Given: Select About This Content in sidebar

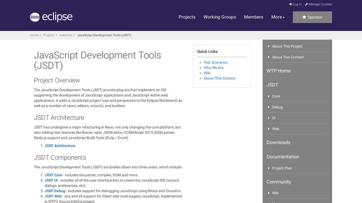Looking at the screenshot, I should 297,57.
